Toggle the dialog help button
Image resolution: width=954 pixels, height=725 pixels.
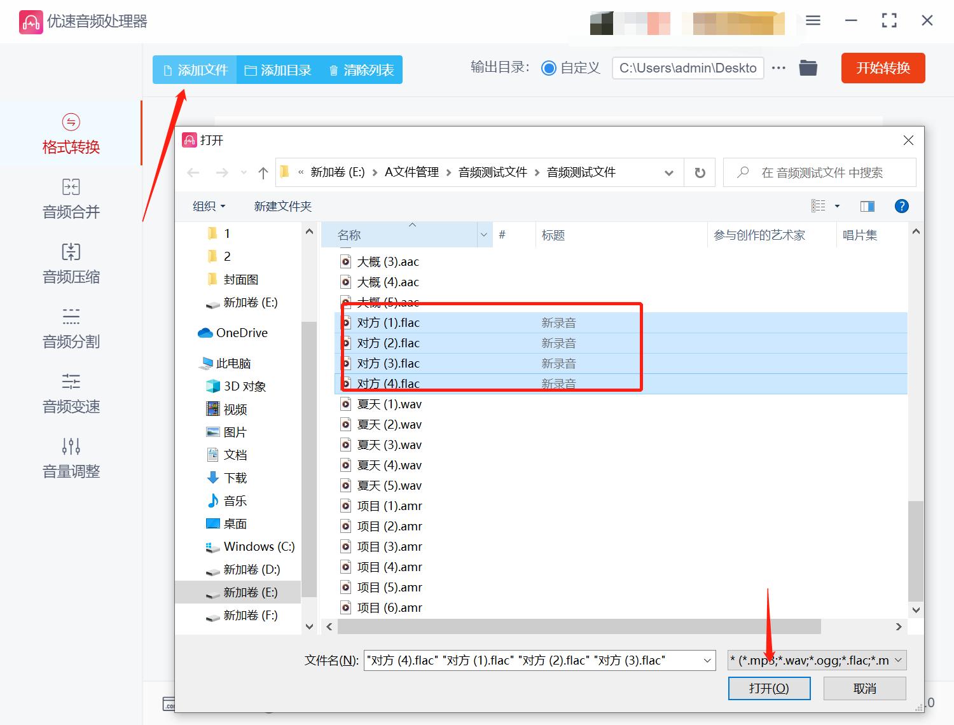click(x=901, y=205)
